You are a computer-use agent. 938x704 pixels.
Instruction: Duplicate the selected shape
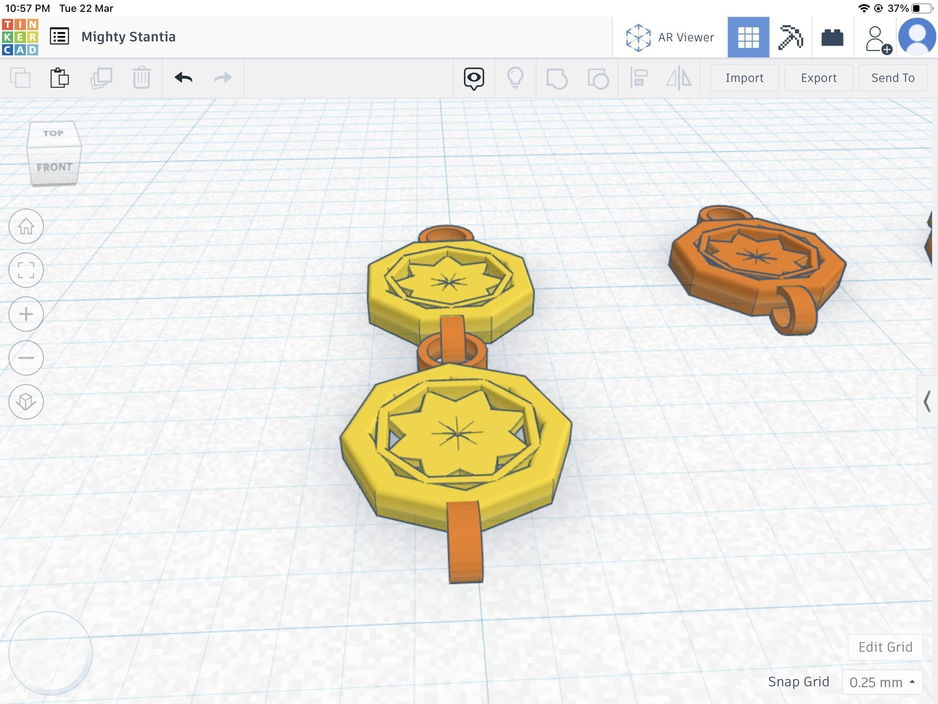pyautogui.click(x=102, y=78)
